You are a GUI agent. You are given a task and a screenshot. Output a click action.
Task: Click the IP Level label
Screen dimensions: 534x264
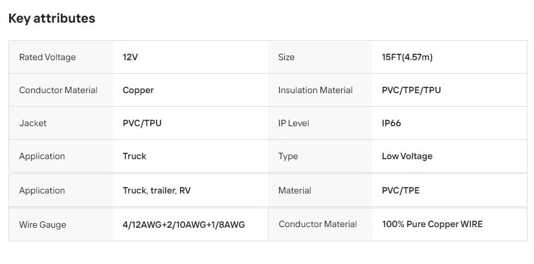click(x=296, y=123)
